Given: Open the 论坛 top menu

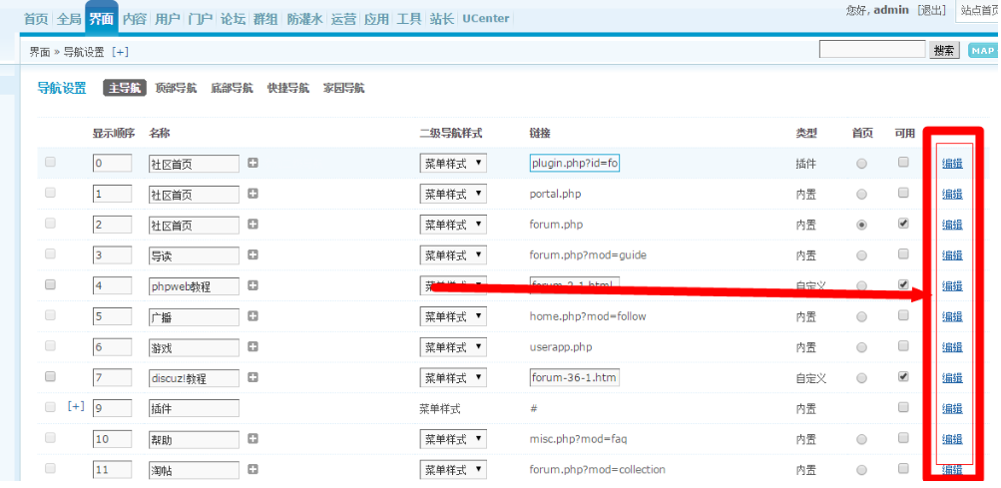Looking at the screenshot, I should [233, 19].
